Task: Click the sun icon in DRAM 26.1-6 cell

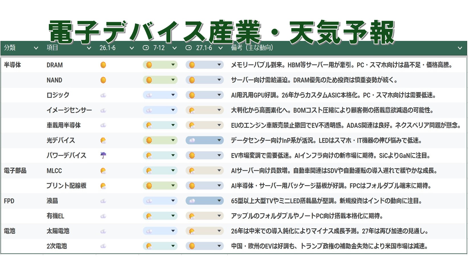Action: [x=103, y=65]
